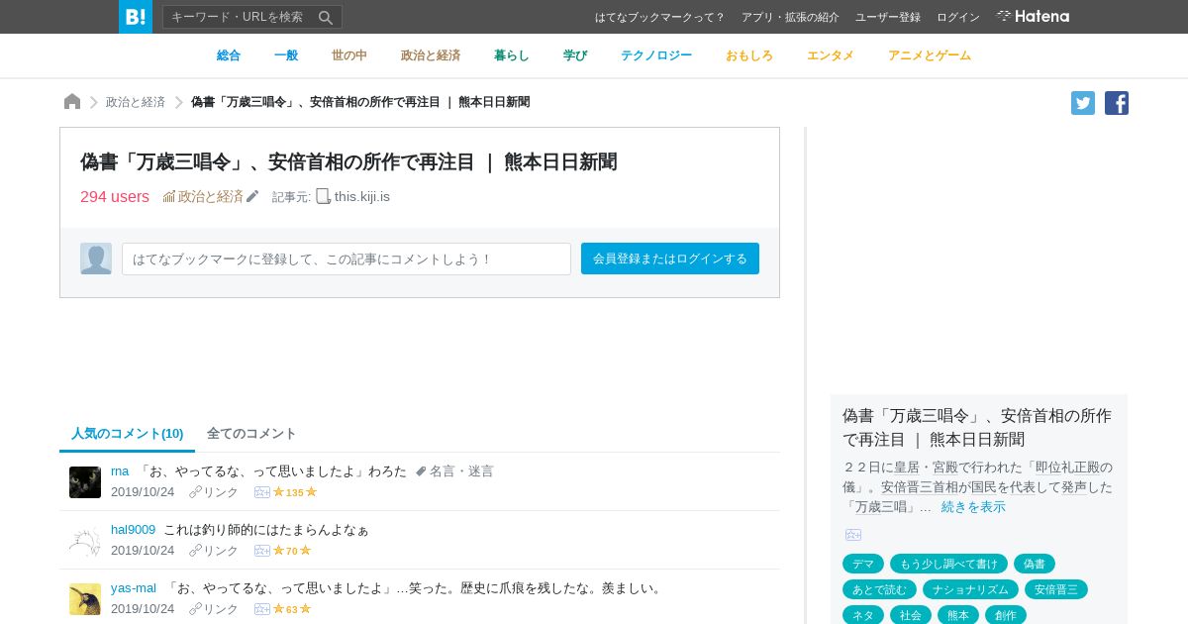Open the 学び category tab
Image resolution: width=1188 pixels, height=624 pixels.
tap(575, 55)
